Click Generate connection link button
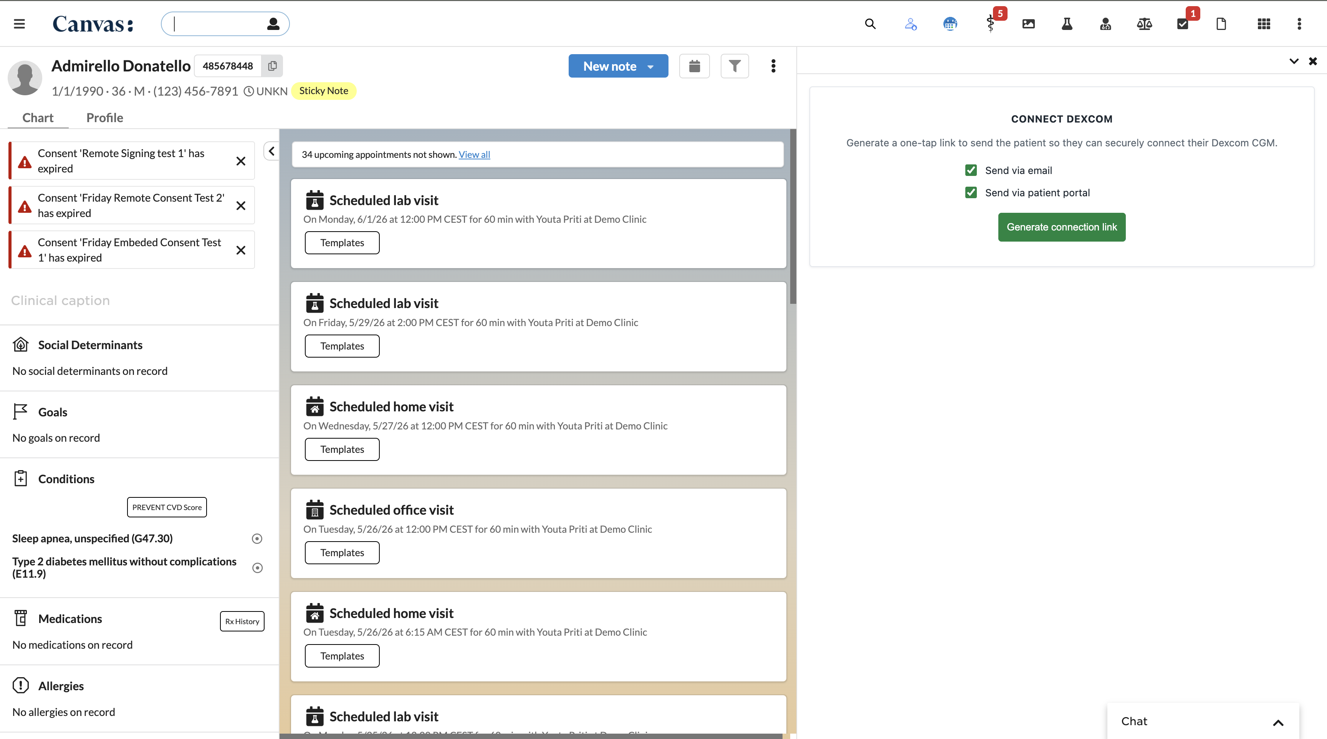This screenshot has height=739, width=1327. tap(1062, 227)
